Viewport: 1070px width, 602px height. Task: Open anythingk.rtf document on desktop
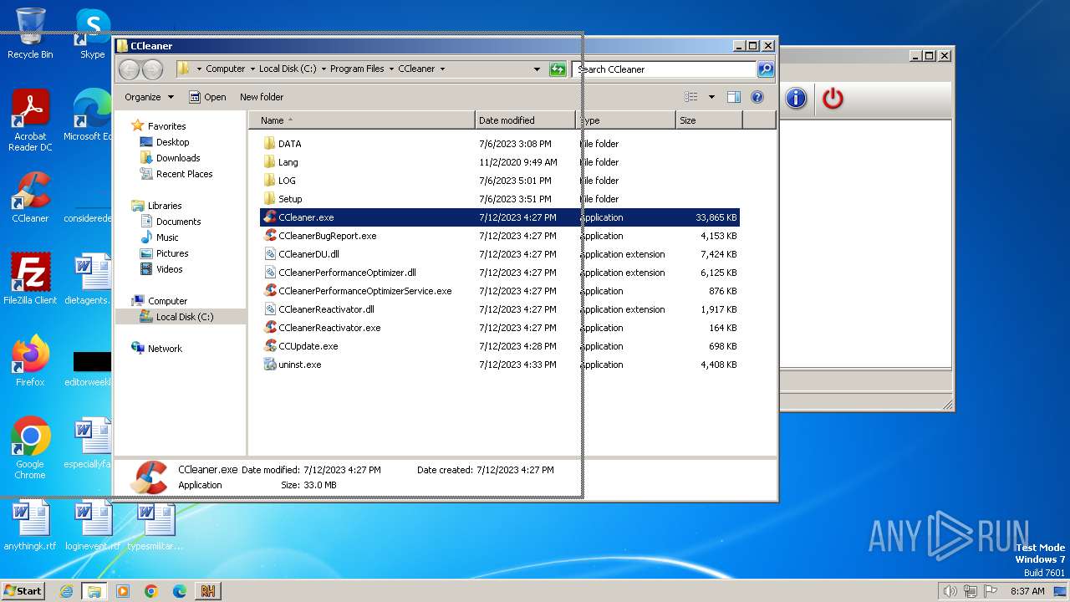[30, 526]
